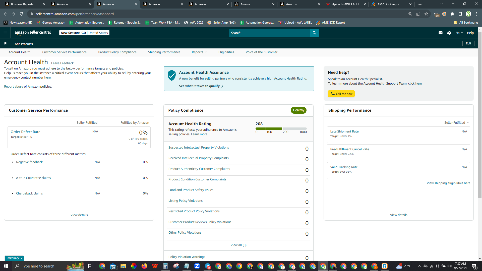Switch to the Business Reports browser tab
This screenshot has height=271, width=482.
(25, 4)
